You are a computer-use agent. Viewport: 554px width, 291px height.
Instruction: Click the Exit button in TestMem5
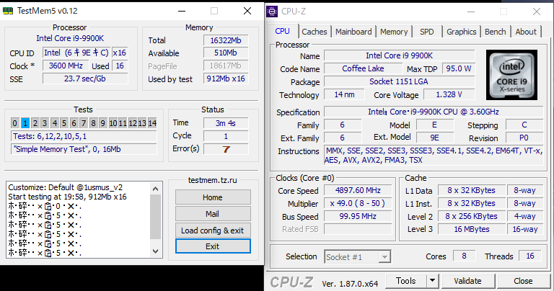[x=213, y=246]
